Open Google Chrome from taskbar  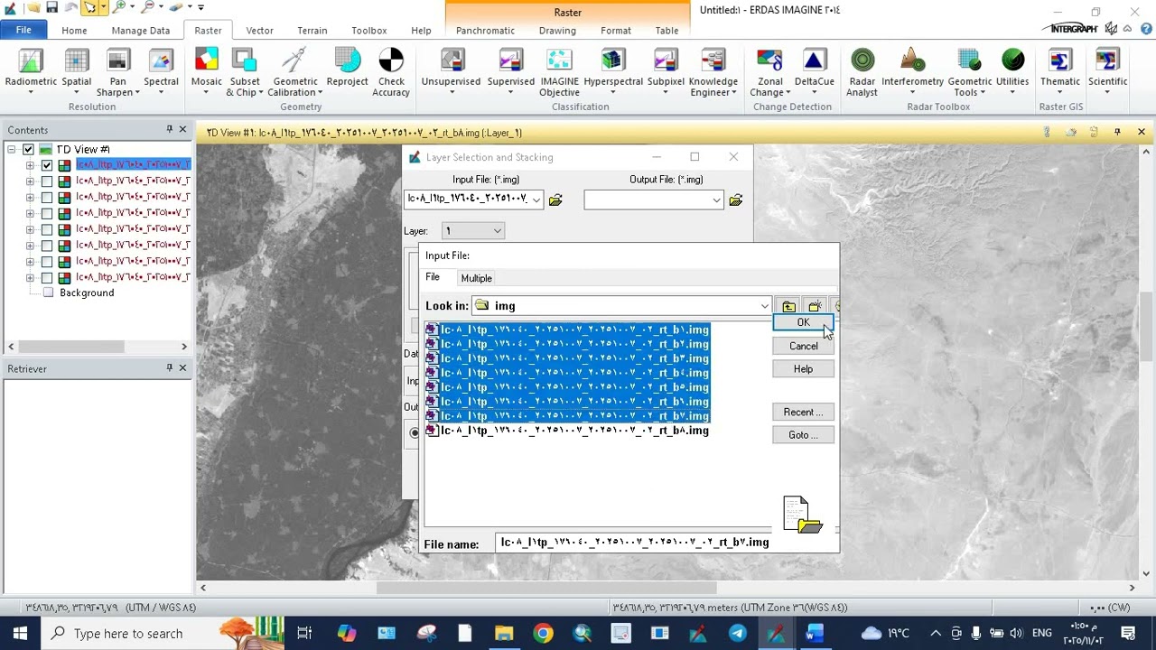click(x=543, y=634)
